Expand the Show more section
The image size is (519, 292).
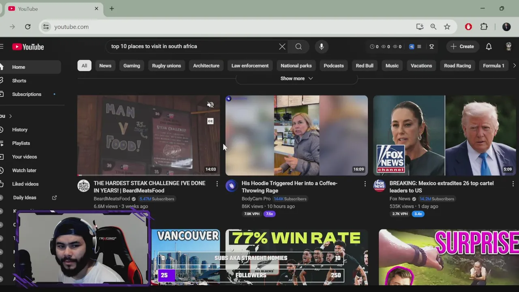click(x=297, y=78)
